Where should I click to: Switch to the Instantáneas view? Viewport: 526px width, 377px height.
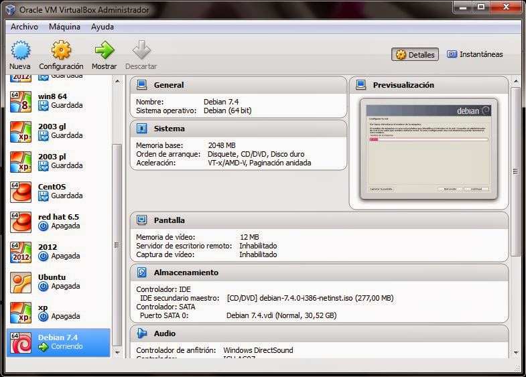[474, 54]
